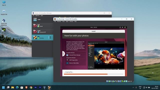Open Microsoft Store from taskbar
160x90 pixels.
pyautogui.click(x=22, y=87)
